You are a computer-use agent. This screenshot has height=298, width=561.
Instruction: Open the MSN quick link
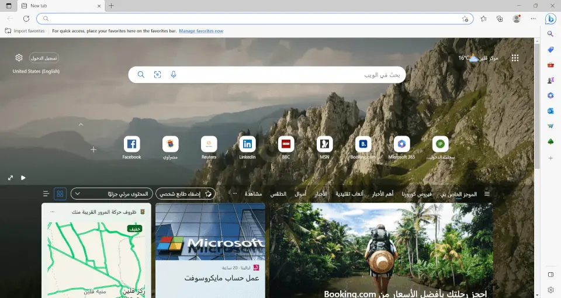click(324, 148)
